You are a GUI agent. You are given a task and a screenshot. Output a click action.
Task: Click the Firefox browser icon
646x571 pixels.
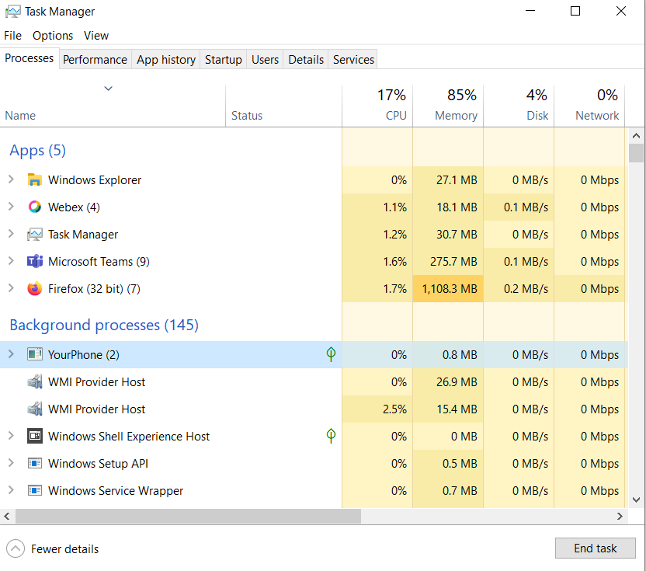(x=34, y=289)
